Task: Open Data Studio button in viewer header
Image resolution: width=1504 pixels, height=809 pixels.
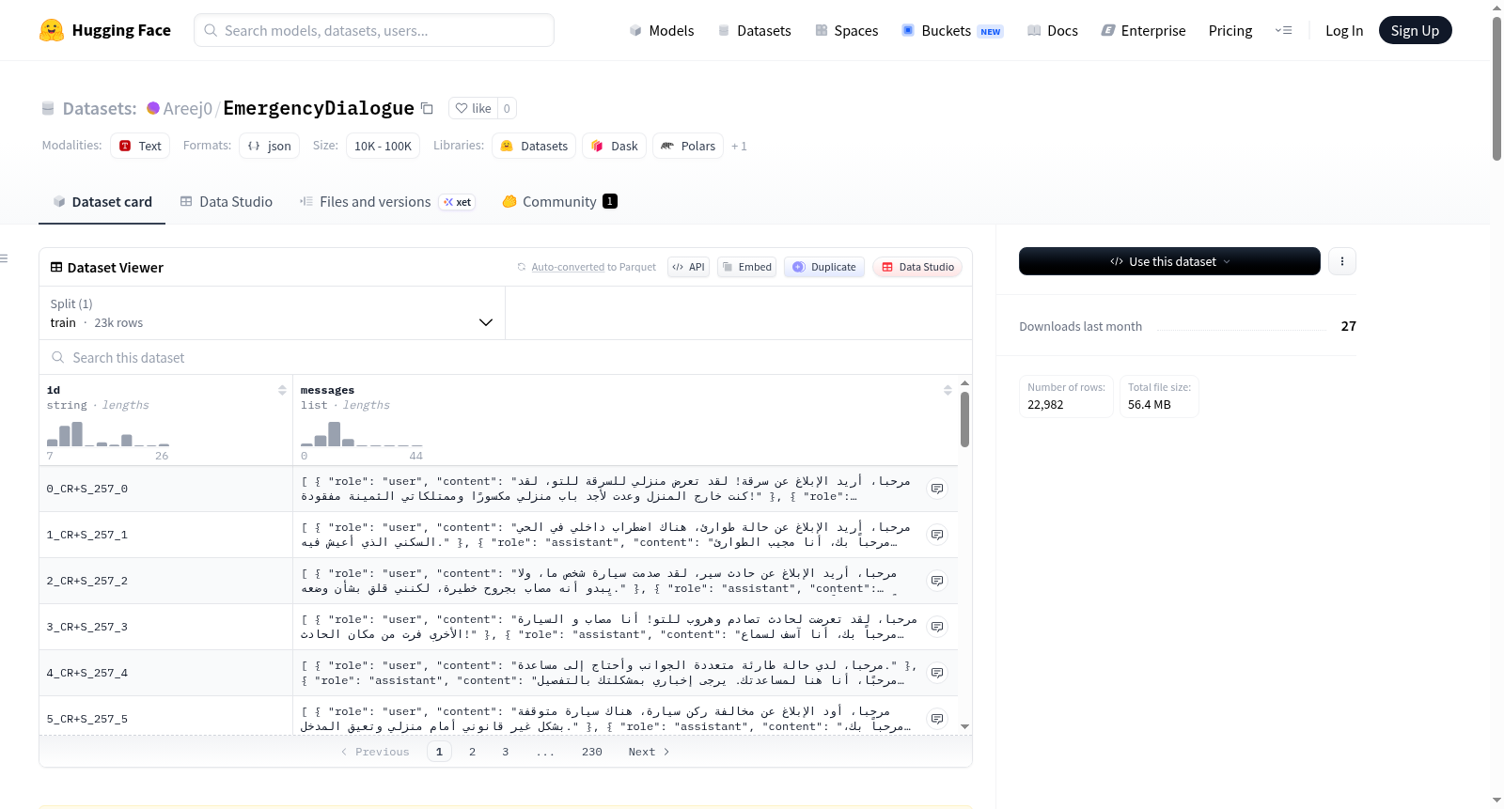Action: coord(917,267)
